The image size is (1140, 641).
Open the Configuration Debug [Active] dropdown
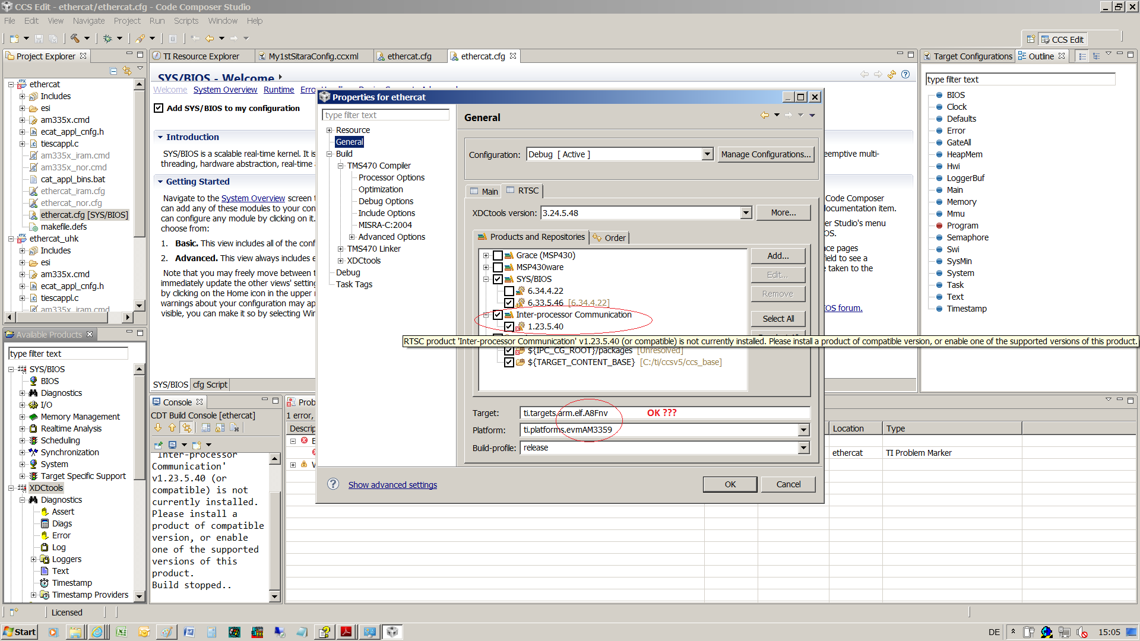pyautogui.click(x=707, y=154)
